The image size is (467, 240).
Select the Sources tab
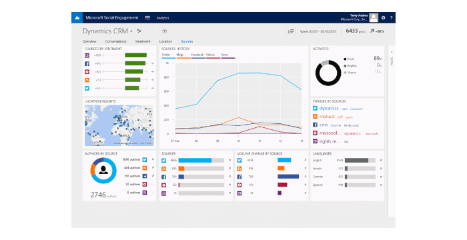(x=187, y=41)
